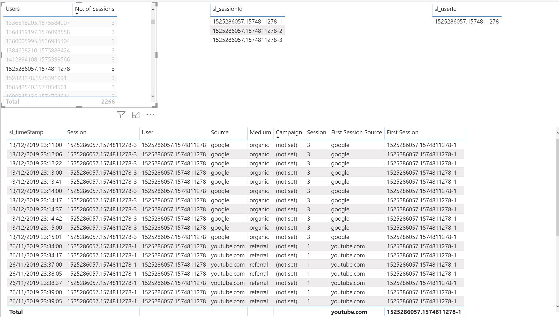Click google source at 13/12/2019 23:14:42
The height and width of the screenshot is (317, 559).
[x=220, y=219]
